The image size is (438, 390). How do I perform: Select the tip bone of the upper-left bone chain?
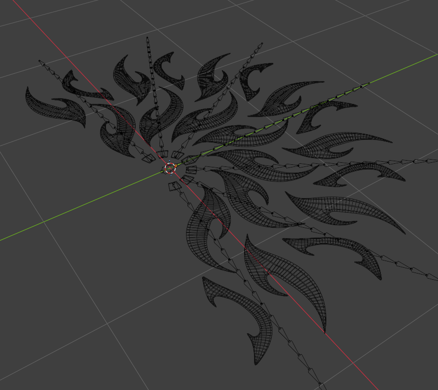(42, 62)
